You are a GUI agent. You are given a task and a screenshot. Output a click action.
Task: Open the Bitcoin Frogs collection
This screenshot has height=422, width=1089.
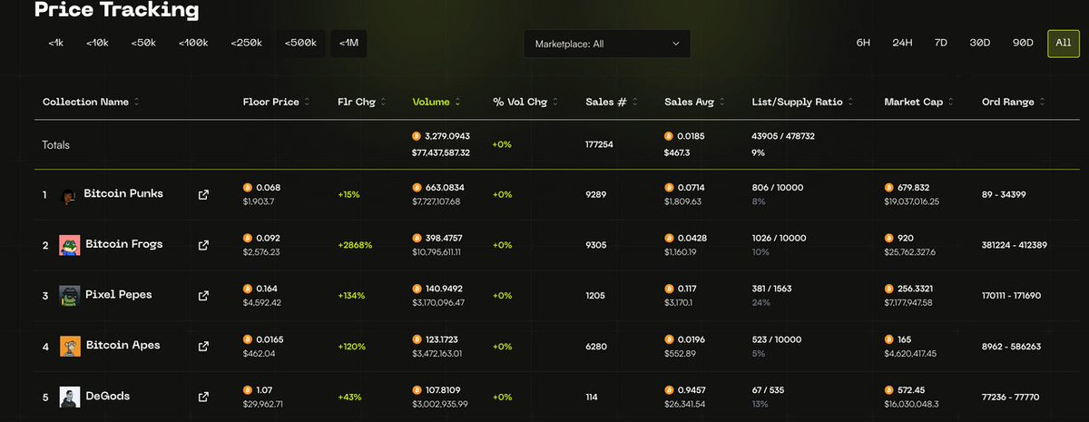point(125,245)
